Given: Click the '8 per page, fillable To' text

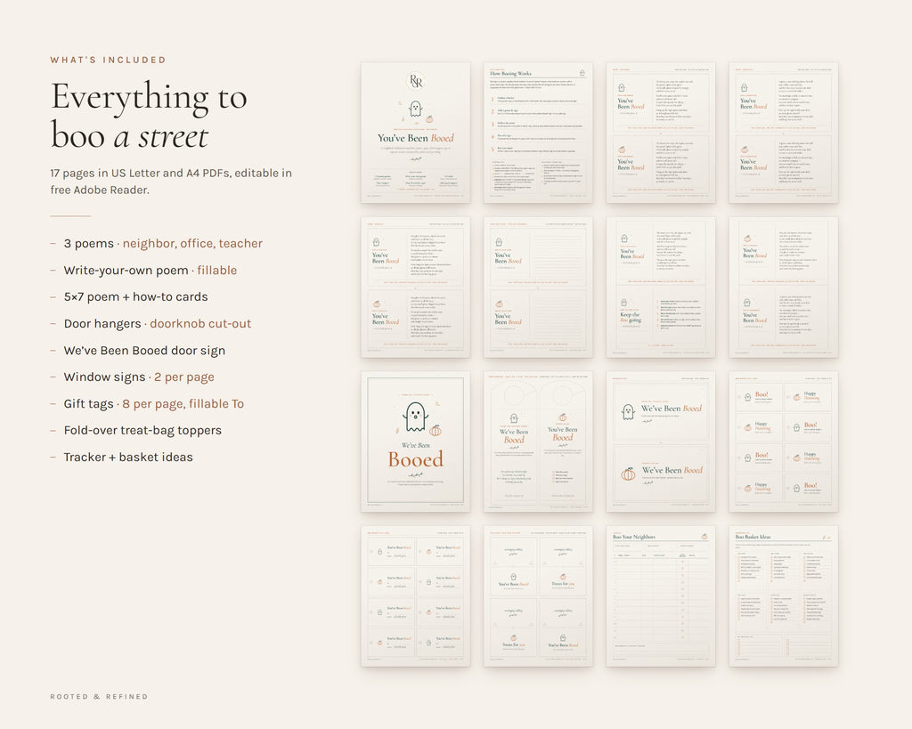Looking at the screenshot, I should pos(183,404).
